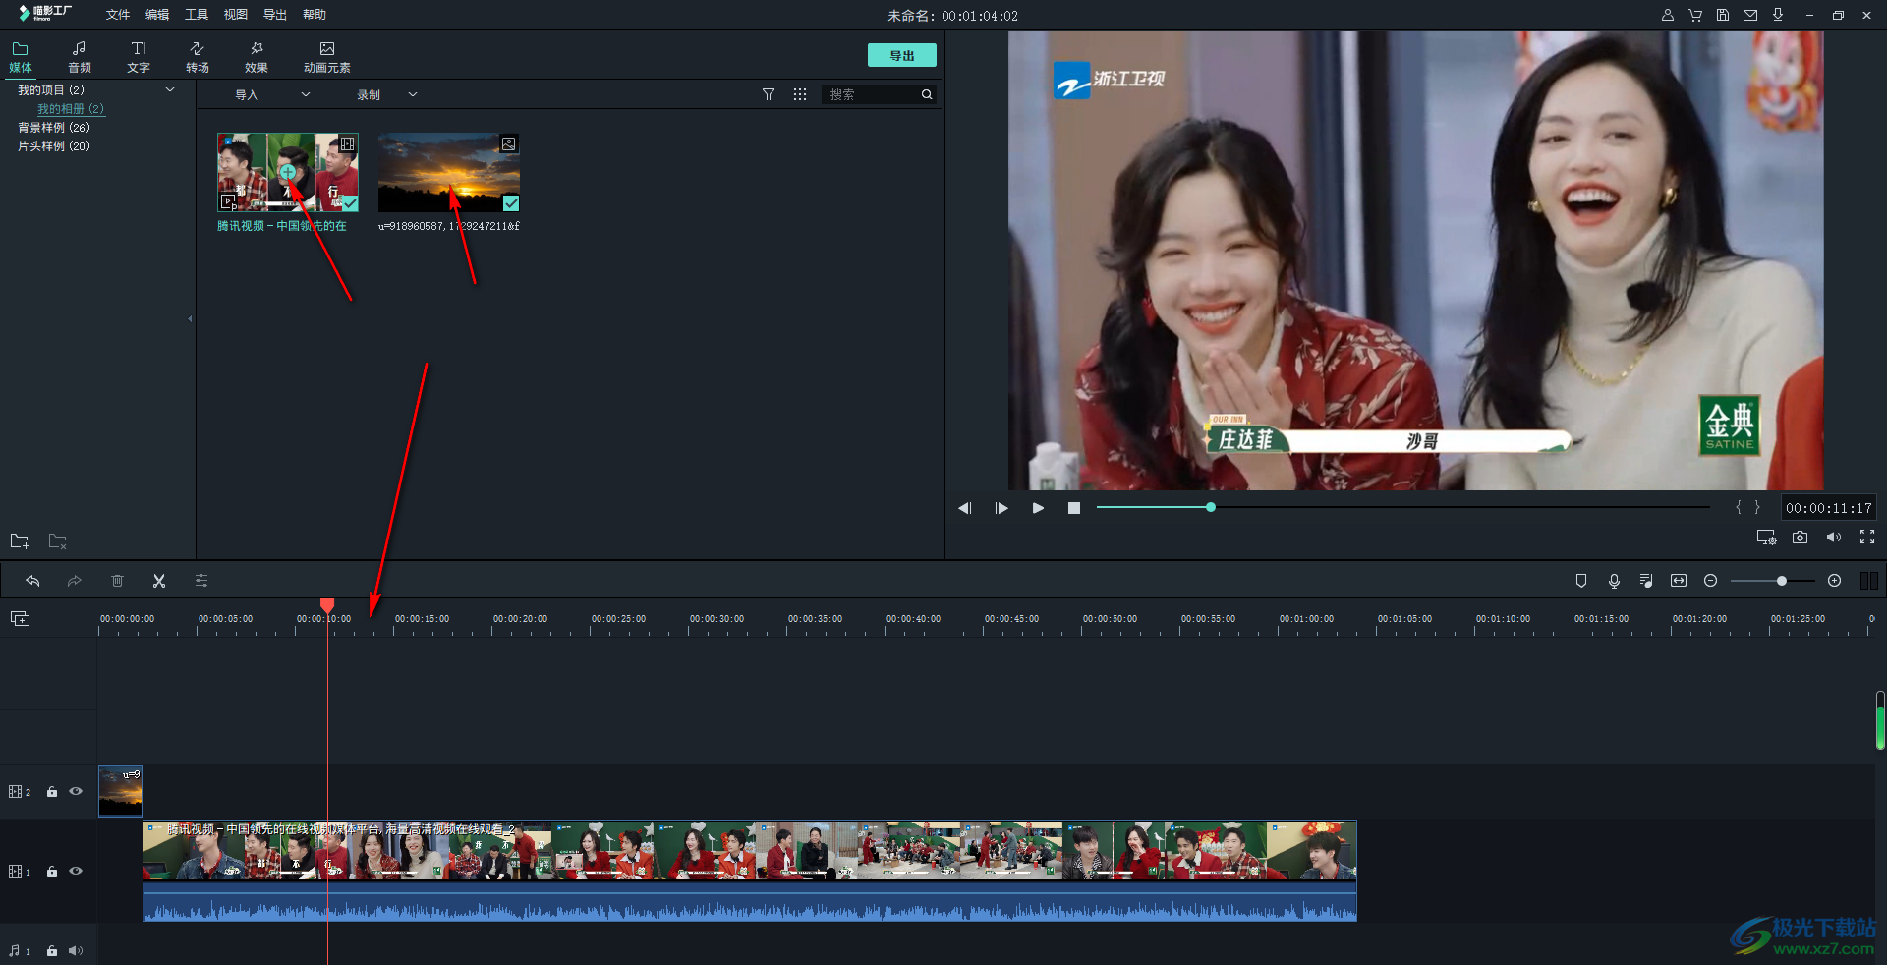This screenshot has width=1887, height=965.
Task: Open the Transitions (转场) tab
Action: pos(198,57)
